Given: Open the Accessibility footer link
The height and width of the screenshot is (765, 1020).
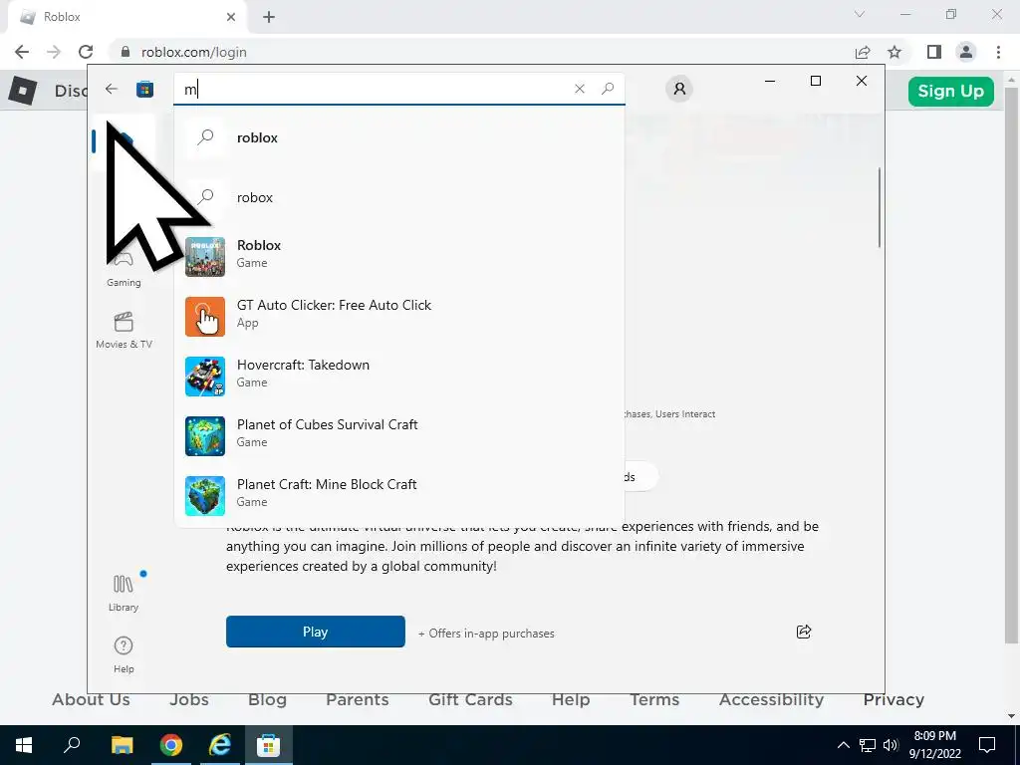Looking at the screenshot, I should 771,699.
